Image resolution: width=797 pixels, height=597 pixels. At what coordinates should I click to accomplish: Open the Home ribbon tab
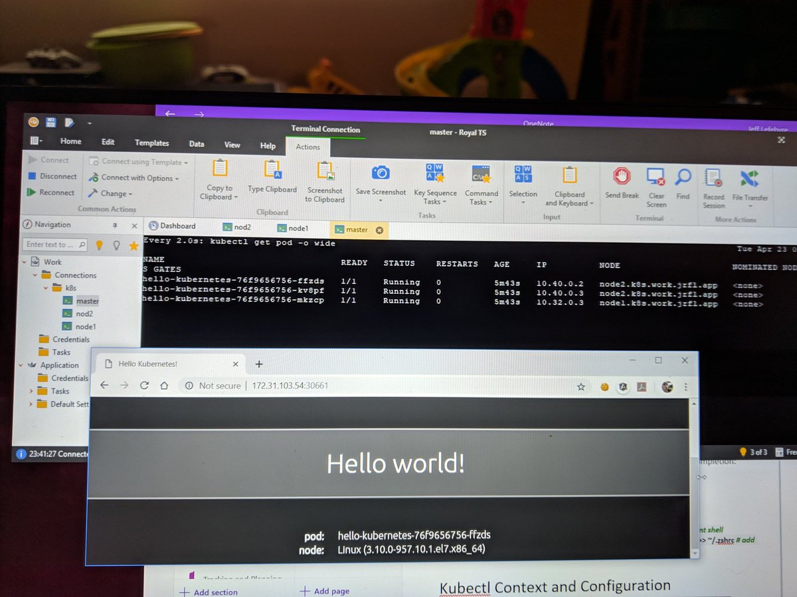[71, 141]
